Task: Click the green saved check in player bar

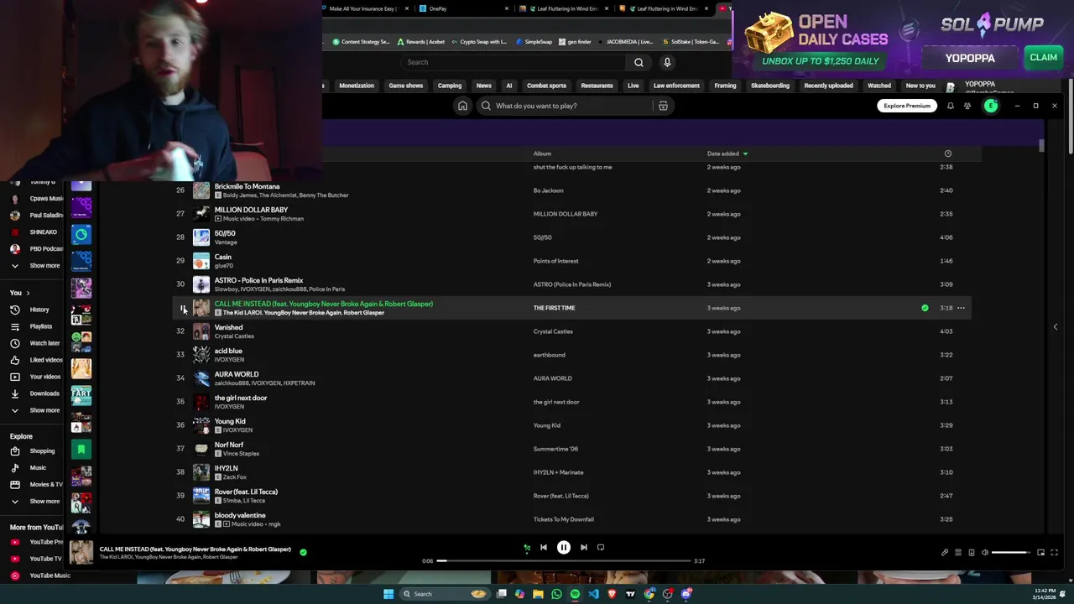Action: [x=303, y=552]
